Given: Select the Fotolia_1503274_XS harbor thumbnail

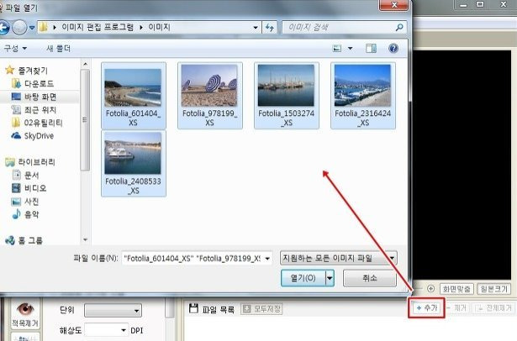Looking at the screenshot, I should 286,95.
